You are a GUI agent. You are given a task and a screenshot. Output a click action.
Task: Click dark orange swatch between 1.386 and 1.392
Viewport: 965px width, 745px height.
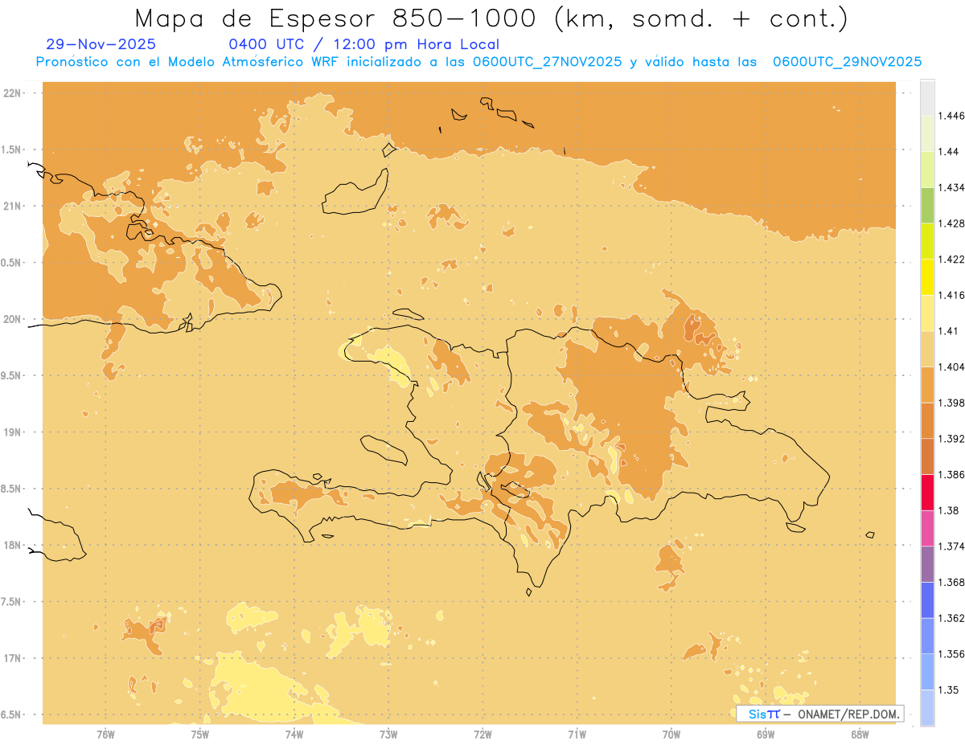[x=927, y=456]
